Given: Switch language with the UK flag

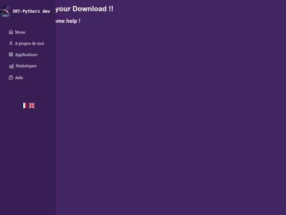Looking at the screenshot, I should point(32,106).
